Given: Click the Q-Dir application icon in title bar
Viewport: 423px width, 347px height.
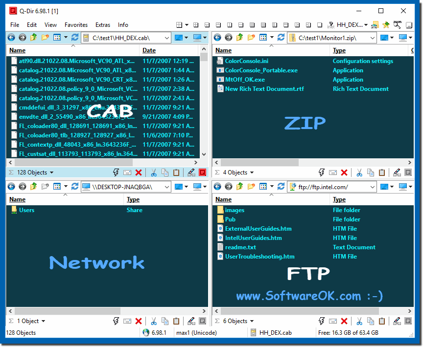Looking at the screenshot, I should (x=13, y=11).
